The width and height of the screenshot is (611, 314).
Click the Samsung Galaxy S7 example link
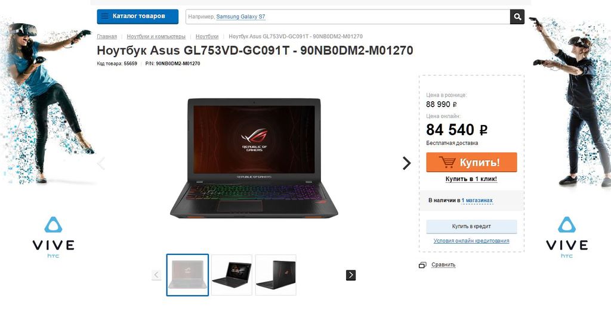click(x=241, y=17)
